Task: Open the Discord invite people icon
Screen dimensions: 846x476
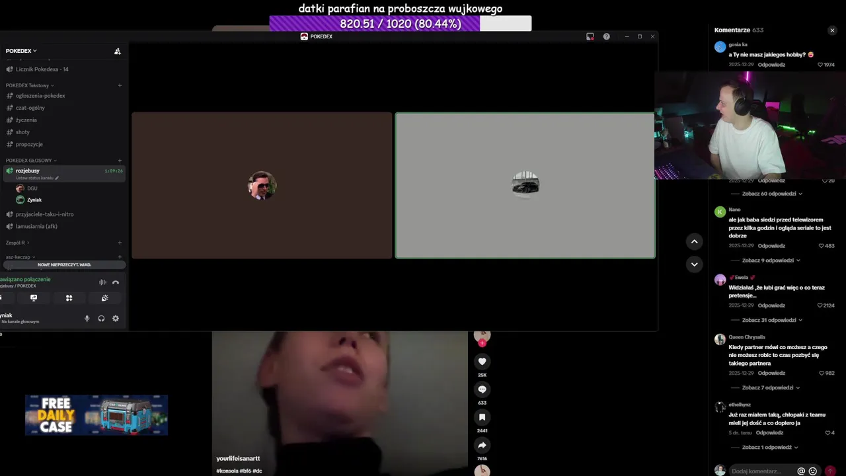Action: 118,51
